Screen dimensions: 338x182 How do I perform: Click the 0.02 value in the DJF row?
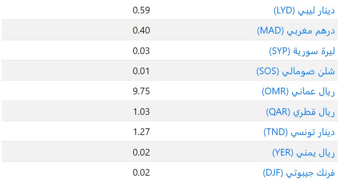pyautogui.click(x=141, y=173)
